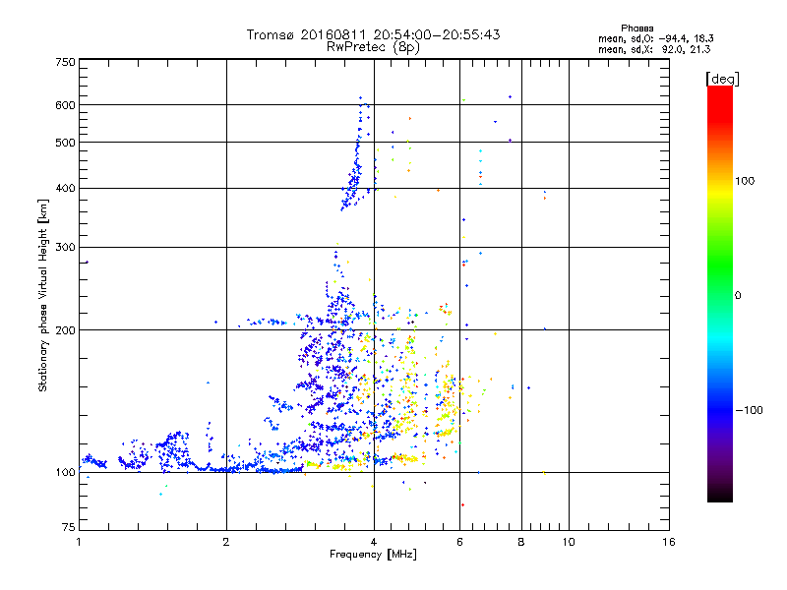Click the colorbar tick label '0'
The height and width of the screenshot is (590, 787).
coord(738,296)
